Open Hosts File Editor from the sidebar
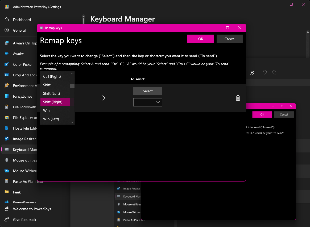Screen dimensions: 310x227 pyautogui.click(x=7, y=128)
